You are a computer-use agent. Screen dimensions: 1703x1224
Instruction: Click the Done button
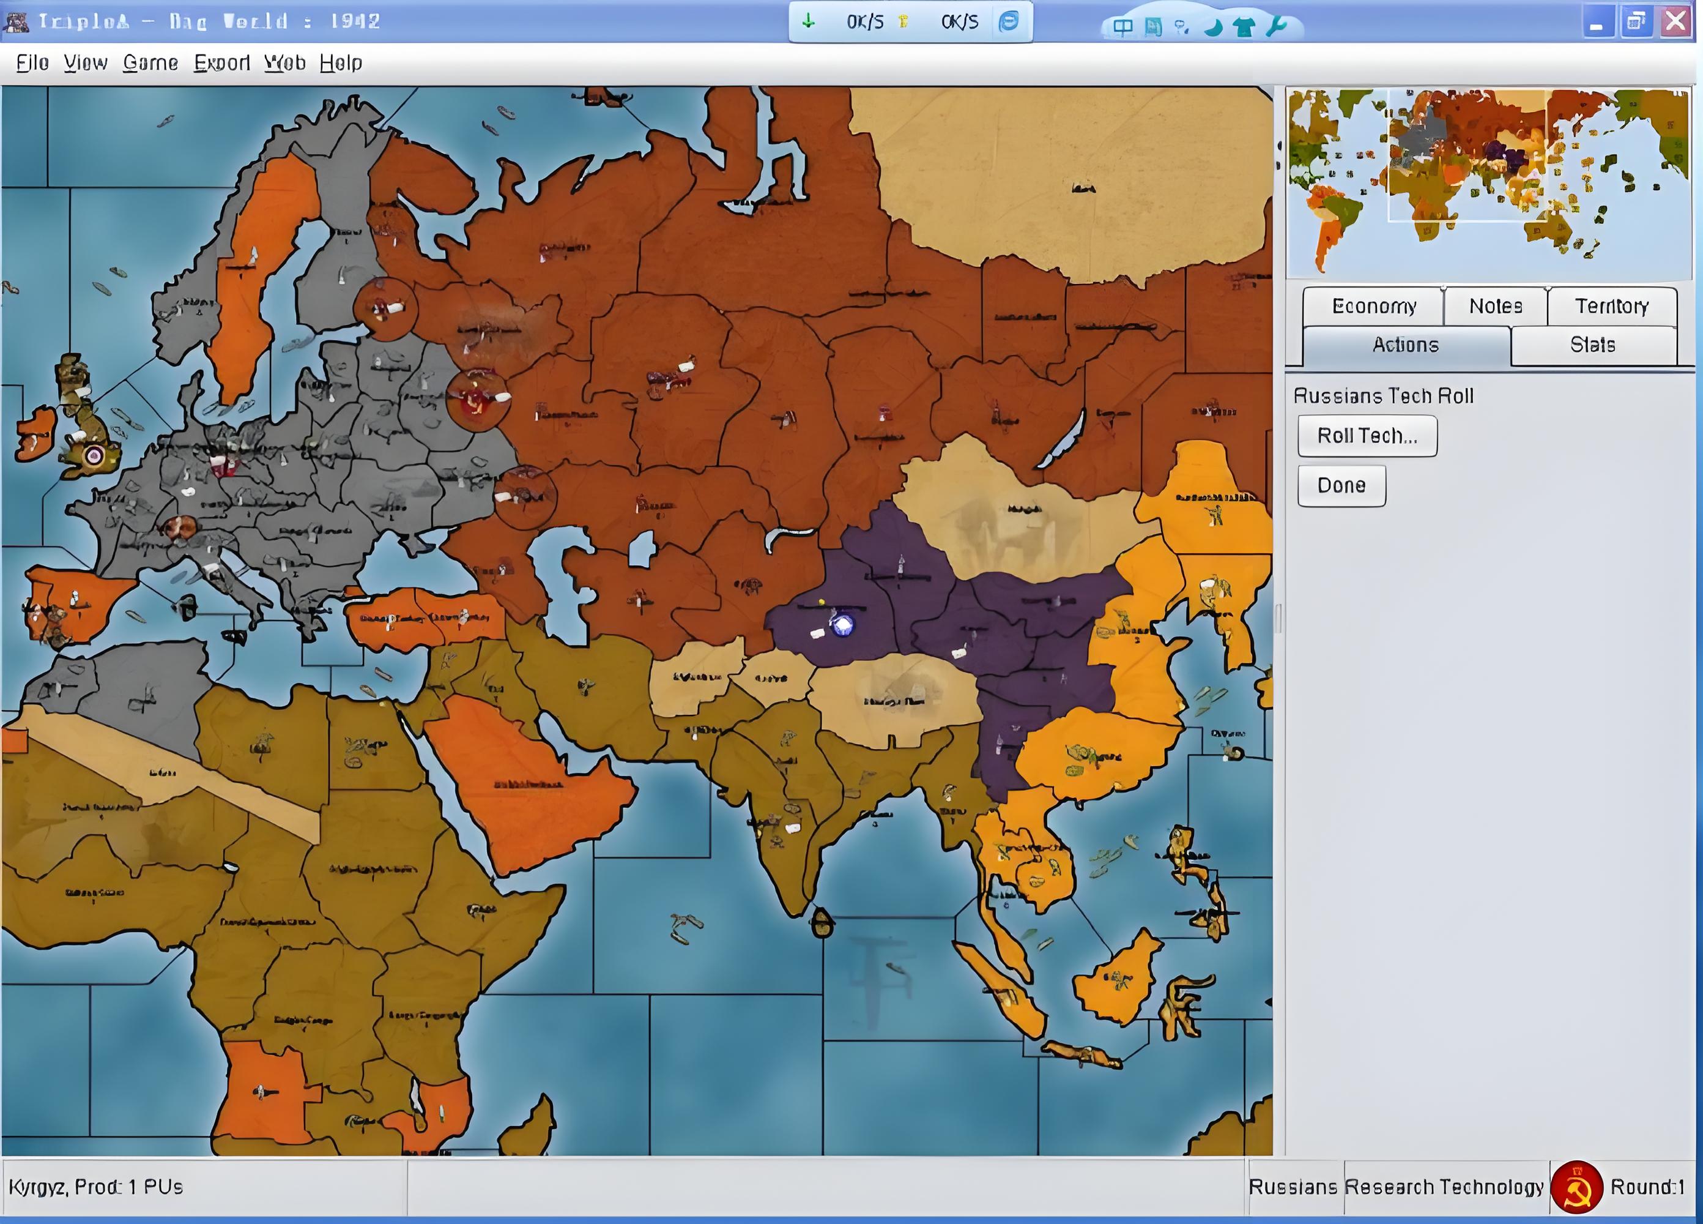click(x=1342, y=485)
